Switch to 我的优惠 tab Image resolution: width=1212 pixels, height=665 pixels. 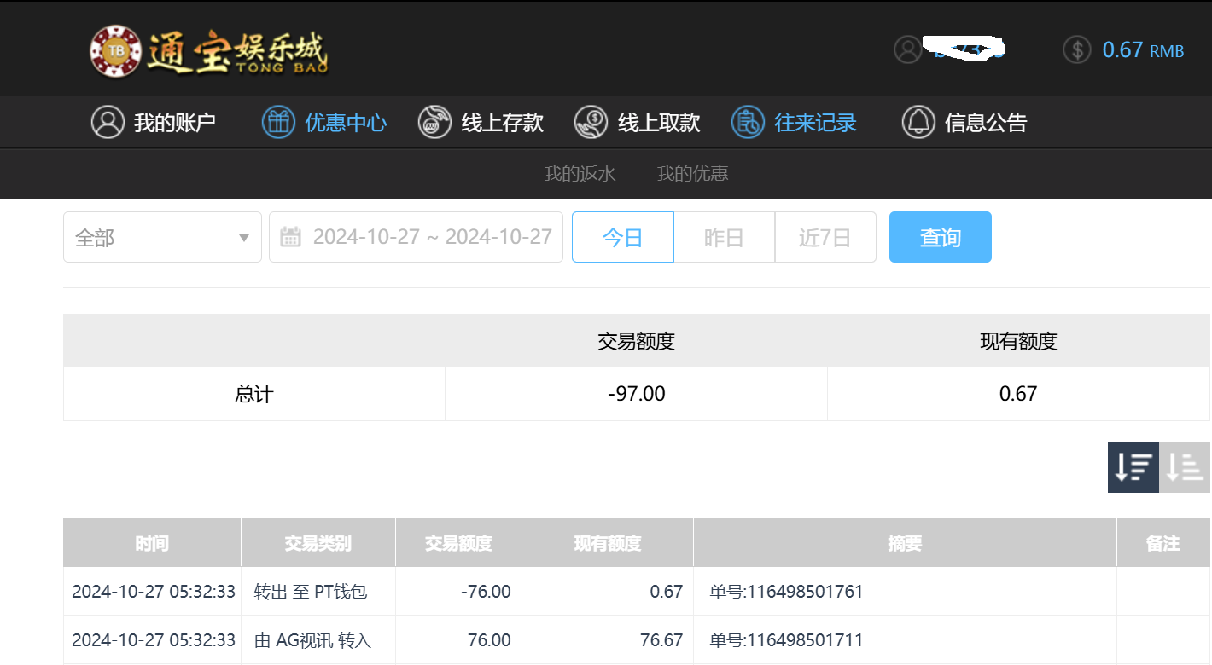point(692,174)
